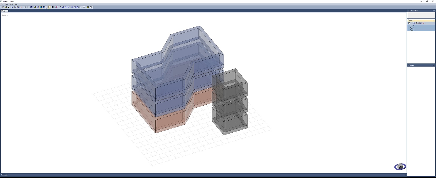Toggle the wireframe cube view mode
This screenshot has height=178, width=436.
click(38, 7)
